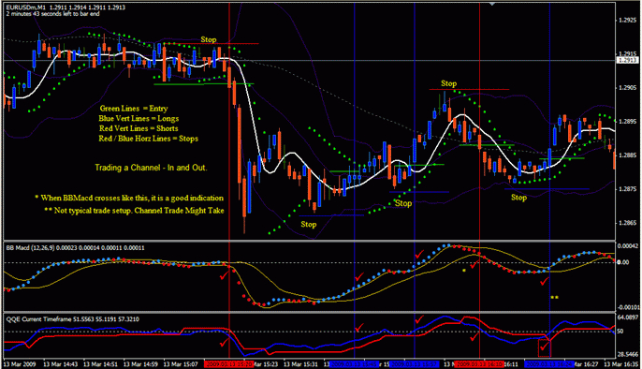Select the 'Trading a Channel - In and Out.' text
The width and height of the screenshot is (642, 369).
151,168
